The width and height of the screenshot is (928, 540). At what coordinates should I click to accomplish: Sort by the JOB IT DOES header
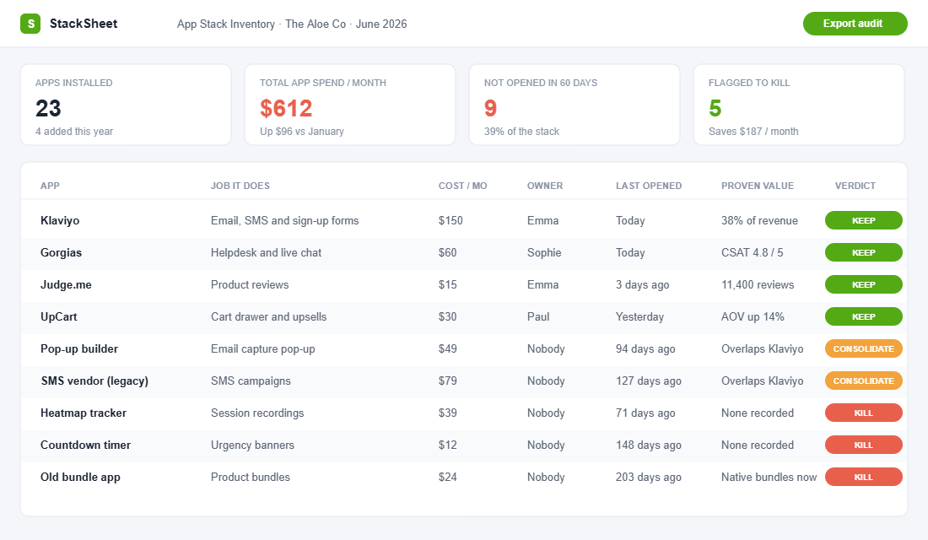pos(240,186)
